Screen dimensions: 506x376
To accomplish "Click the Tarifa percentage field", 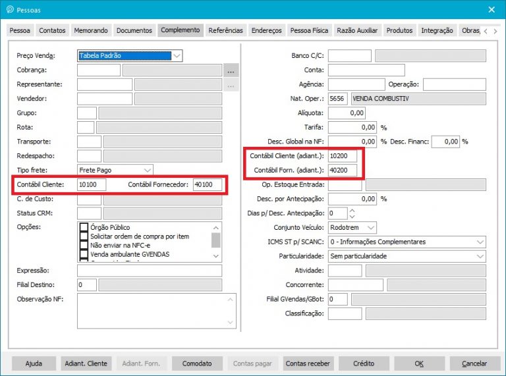I will click(352, 127).
